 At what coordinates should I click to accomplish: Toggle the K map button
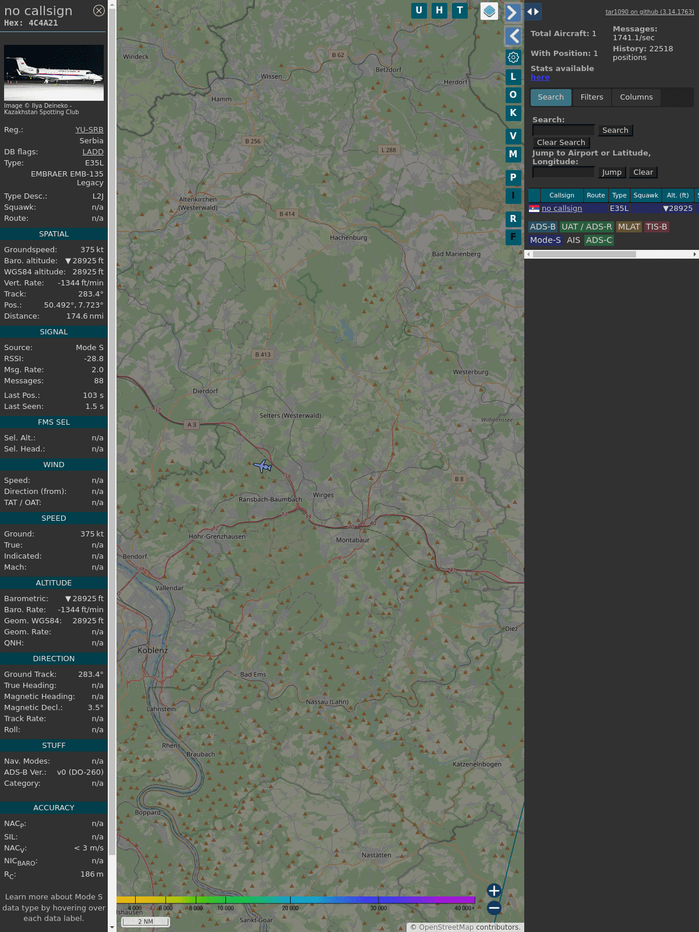click(x=513, y=113)
